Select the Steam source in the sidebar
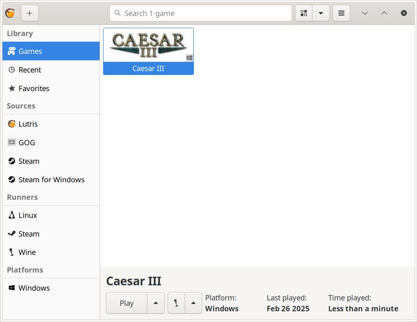The width and height of the screenshot is (417, 322). point(28,161)
